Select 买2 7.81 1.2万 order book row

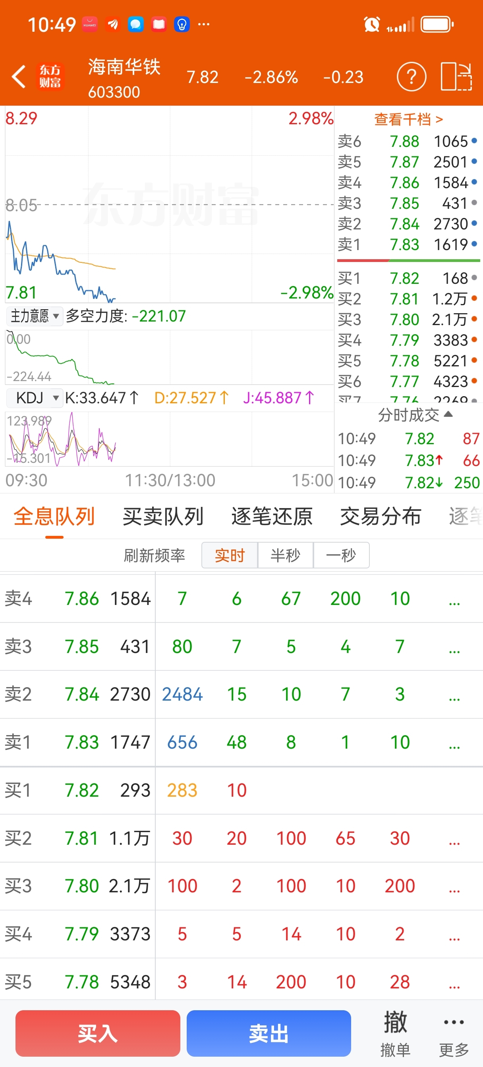(x=408, y=299)
